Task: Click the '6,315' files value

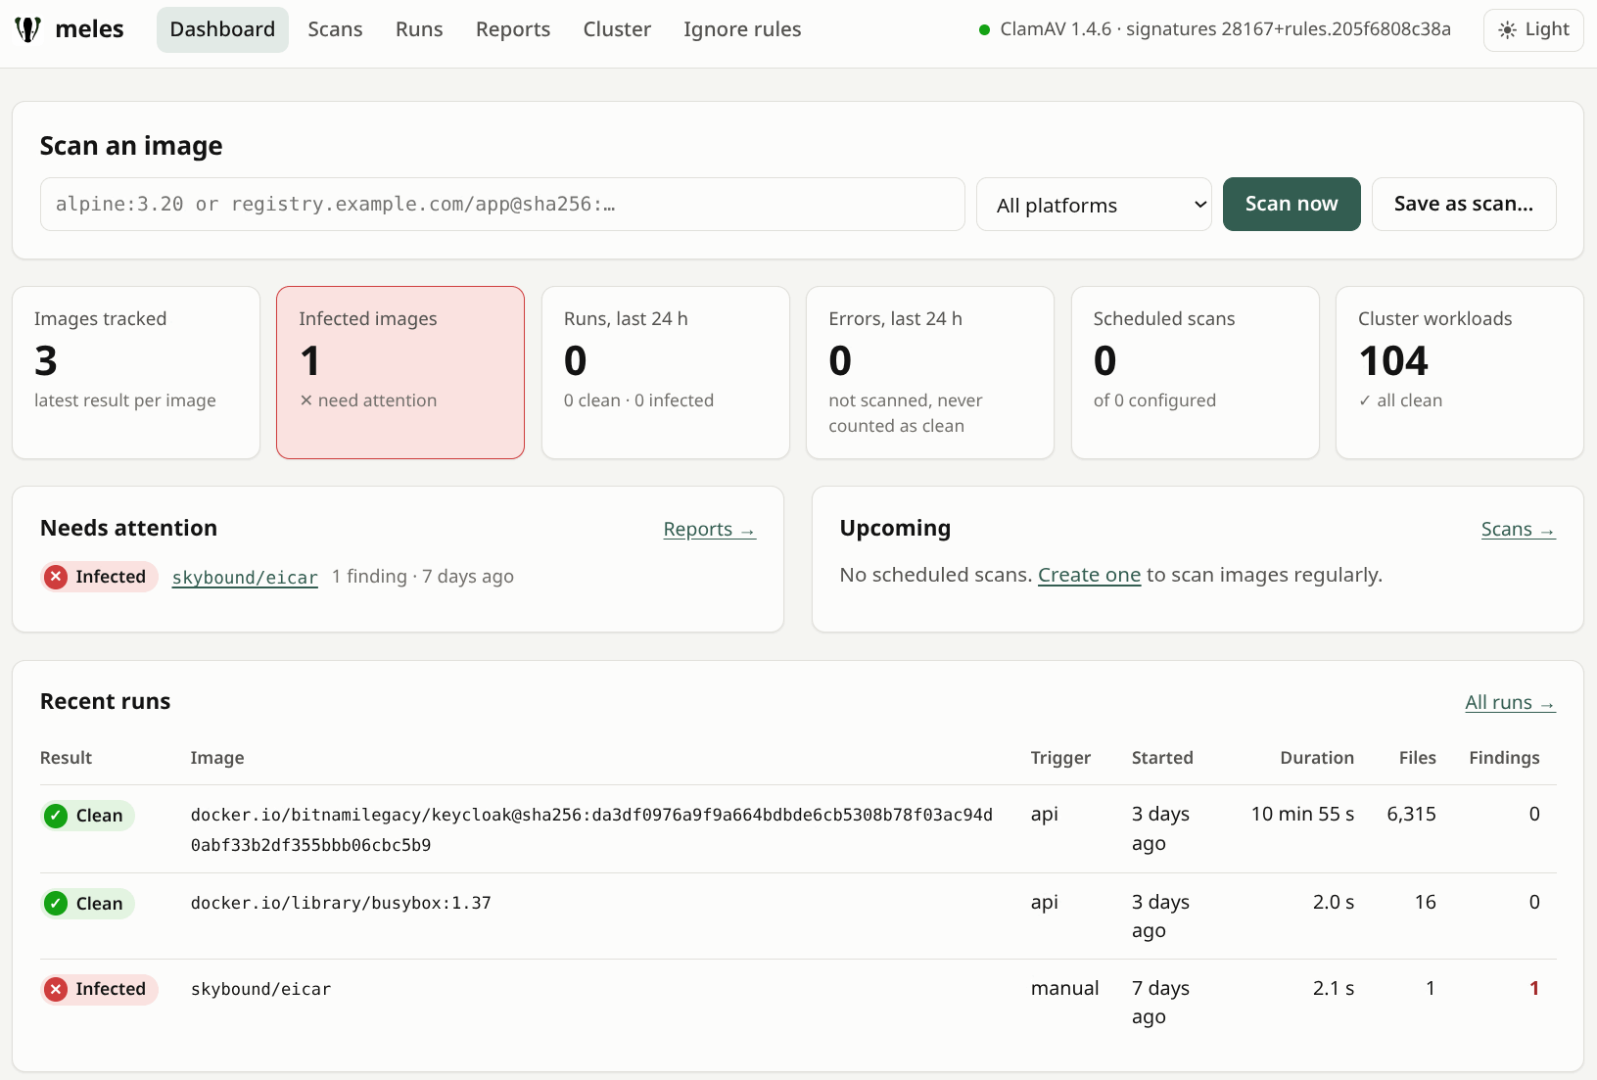Action: (x=1411, y=814)
